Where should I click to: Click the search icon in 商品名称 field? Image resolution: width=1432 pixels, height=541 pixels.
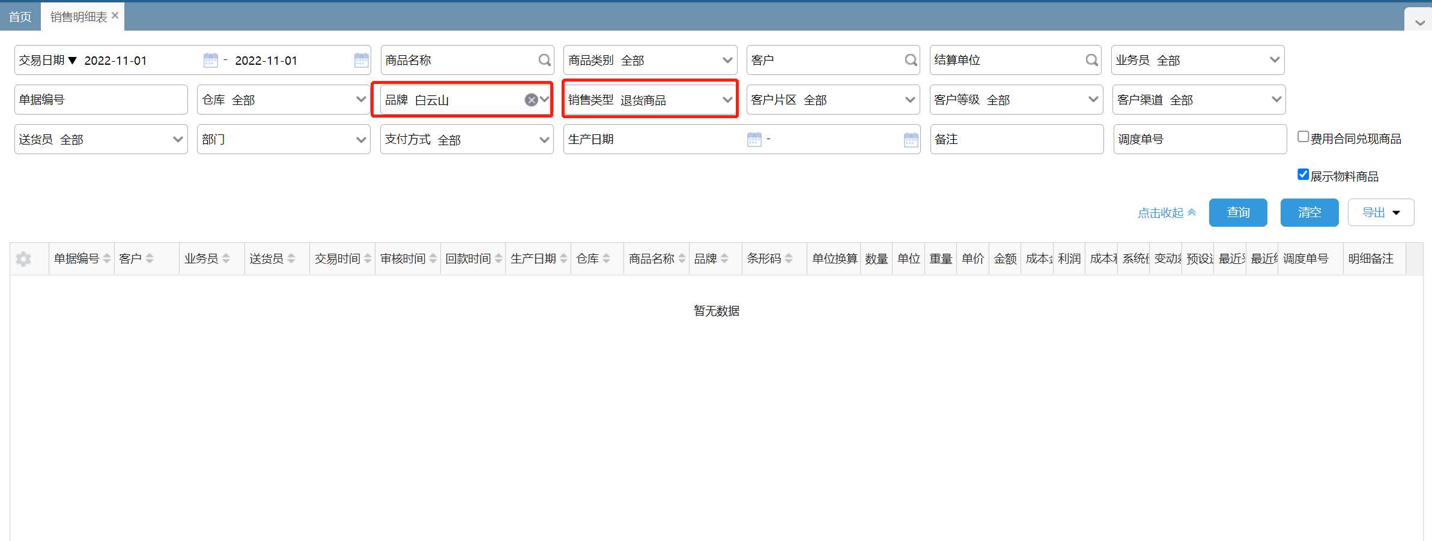point(544,60)
